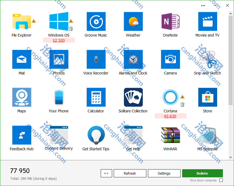The image size is (234, 186).
Task: Open Settings from the bottom bar
Action: [x=164, y=173]
